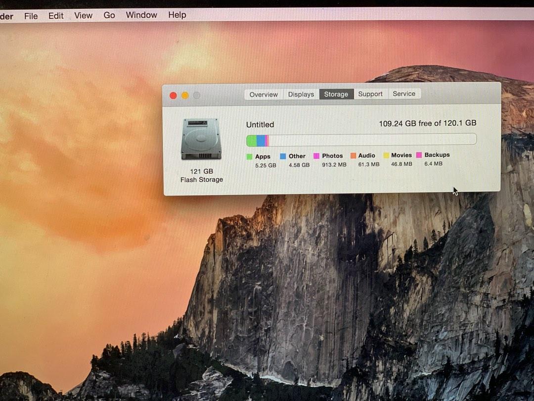Viewport: 534px width, 401px height.
Task: Minimize window with the yellow button
Action: point(185,96)
